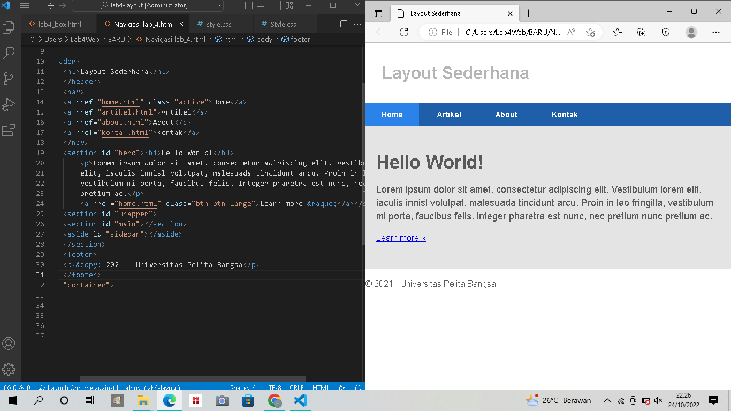Open the Source Control view
This screenshot has height=411, width=731.
[9, 78]
